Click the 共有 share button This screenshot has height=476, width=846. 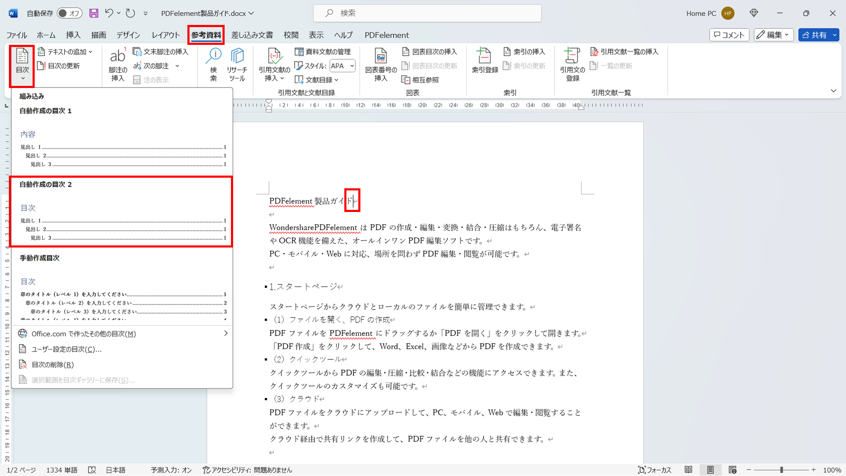tap(814, 35)
